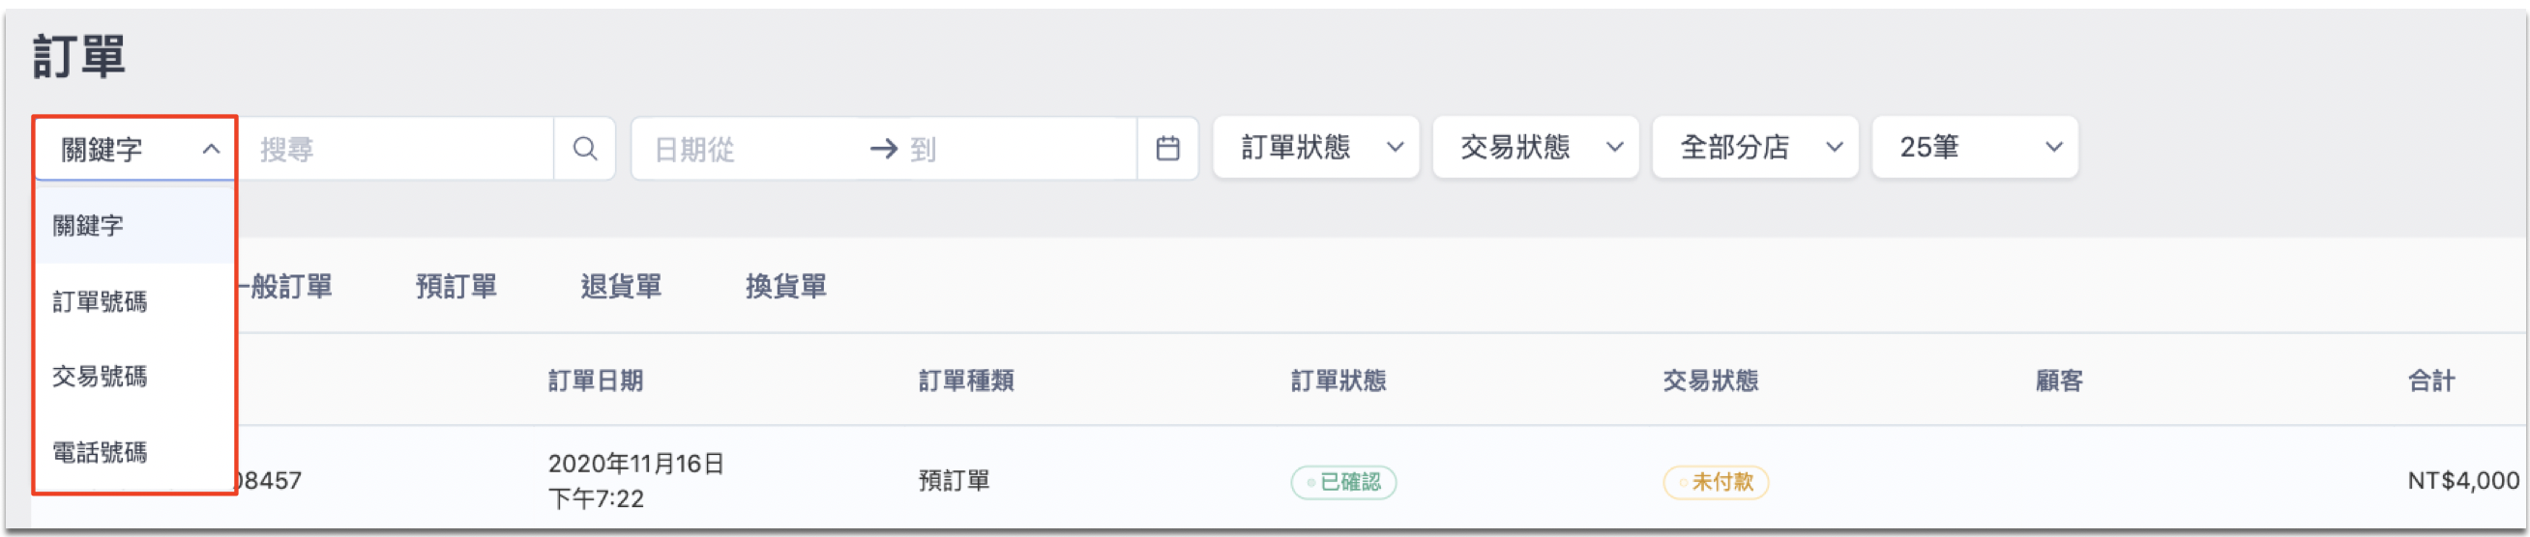Expand the 交易狀態 filter dropdown
The width and height of the screenshot is (2530, 537).
(x=1535, y=147)
